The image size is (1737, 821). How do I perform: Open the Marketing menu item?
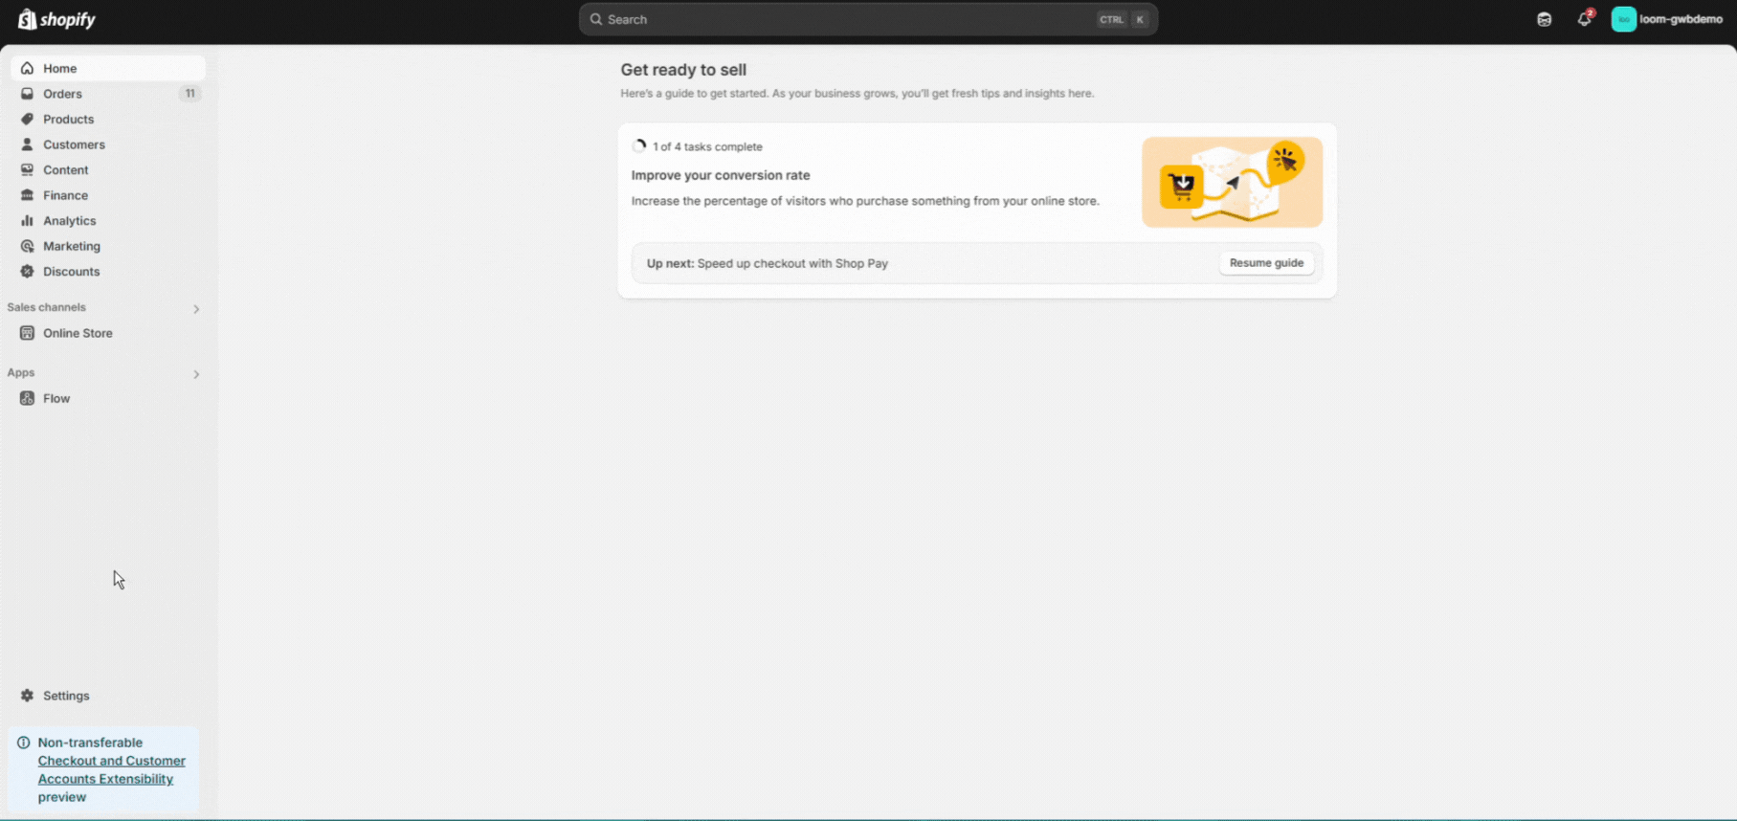108,246
